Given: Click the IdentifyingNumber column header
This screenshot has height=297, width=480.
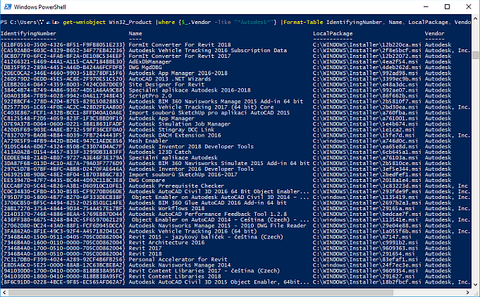Looking at the screenshot, I should 28,33.
